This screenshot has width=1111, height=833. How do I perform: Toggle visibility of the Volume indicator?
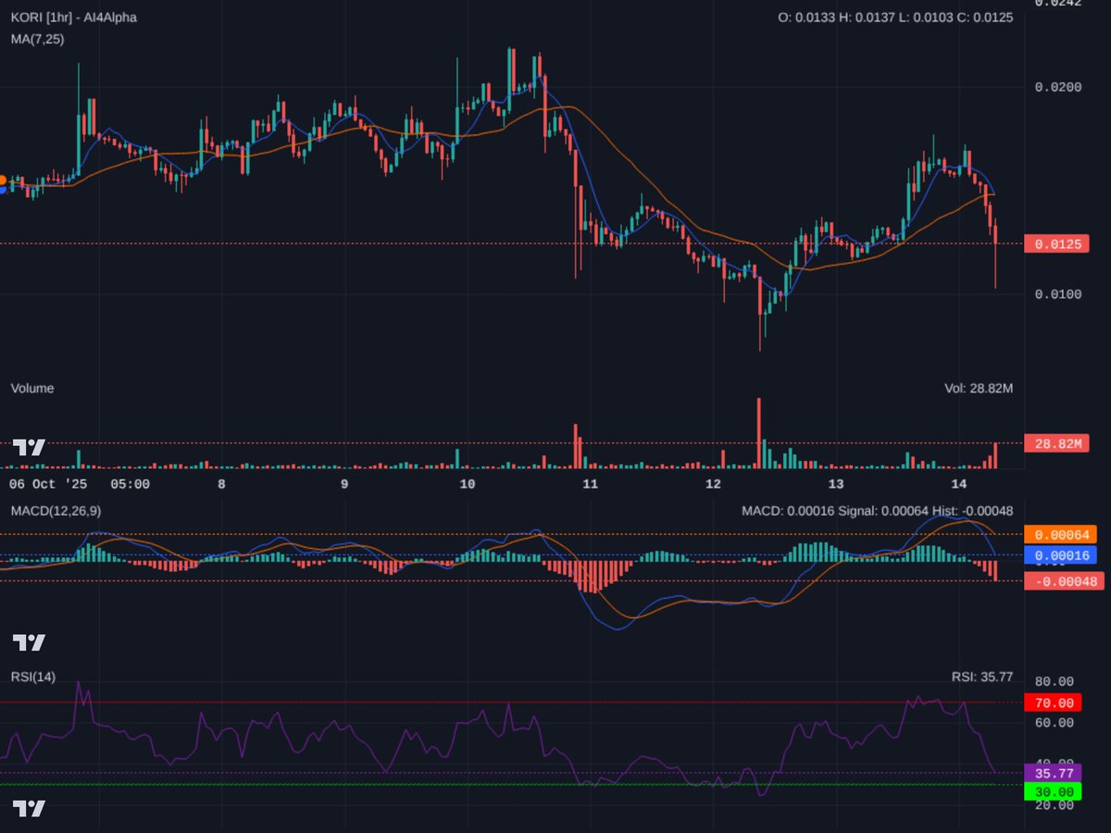[x=32, y=388]
